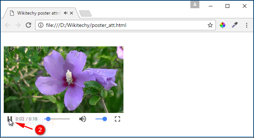Mute tab audio via tab speaker icon

65,13
